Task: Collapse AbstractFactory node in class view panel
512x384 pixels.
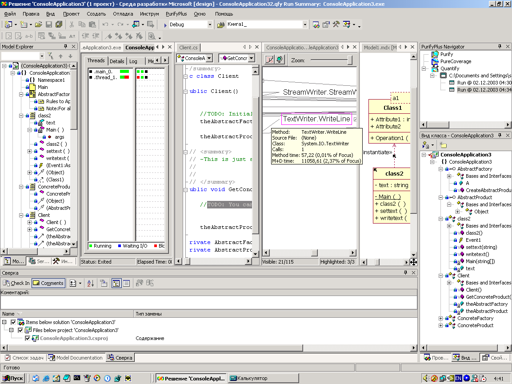Action: point(441,169)
